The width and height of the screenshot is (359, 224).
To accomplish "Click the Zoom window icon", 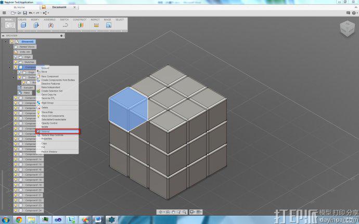I will (179, 212).
